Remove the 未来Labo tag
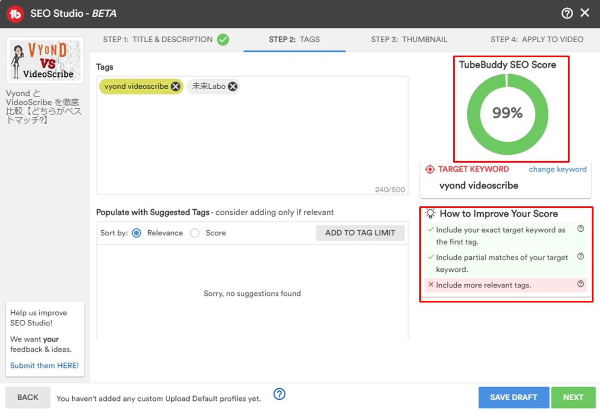This screenshot has width=600, height=412. pyautogui.click(x=233, y=86)
